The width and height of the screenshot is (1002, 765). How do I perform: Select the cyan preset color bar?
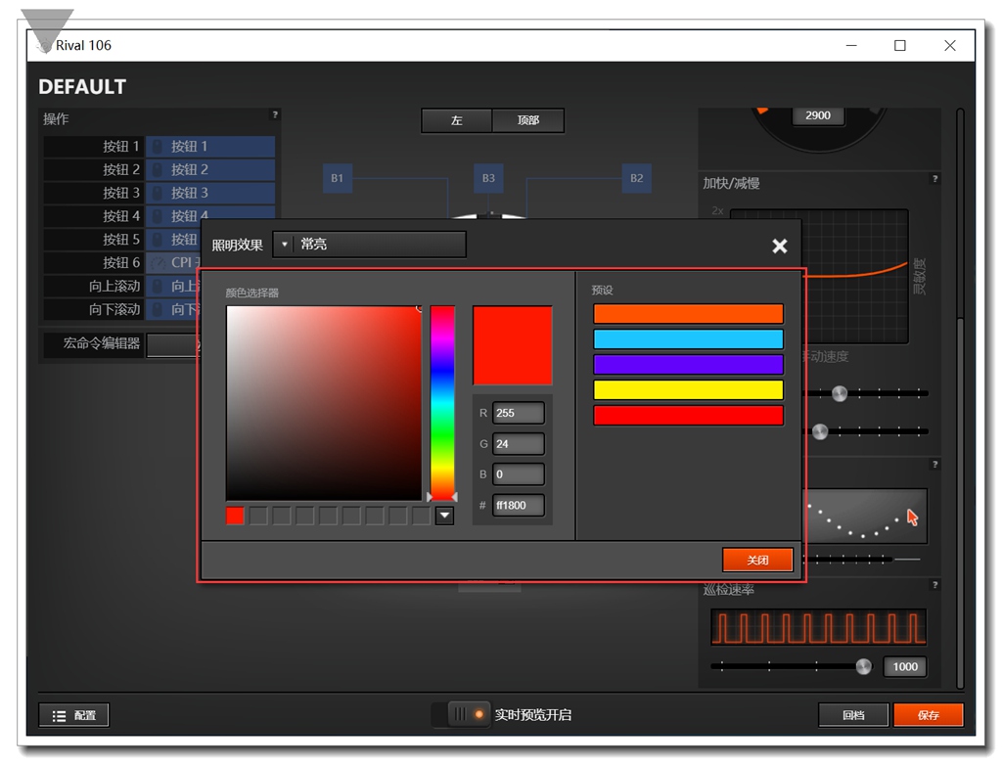688,339
